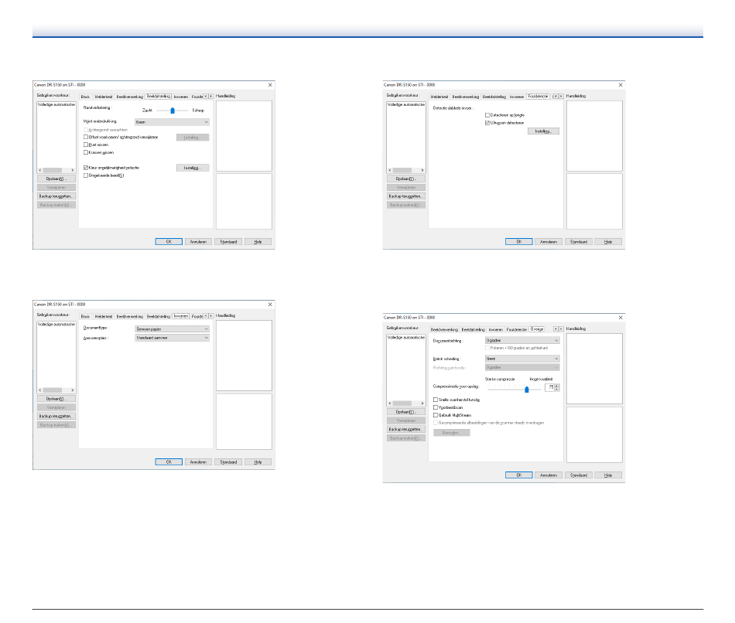The image size is (735, 623).
Task: Click the compression value field showing 75
Action: (549, 387)
